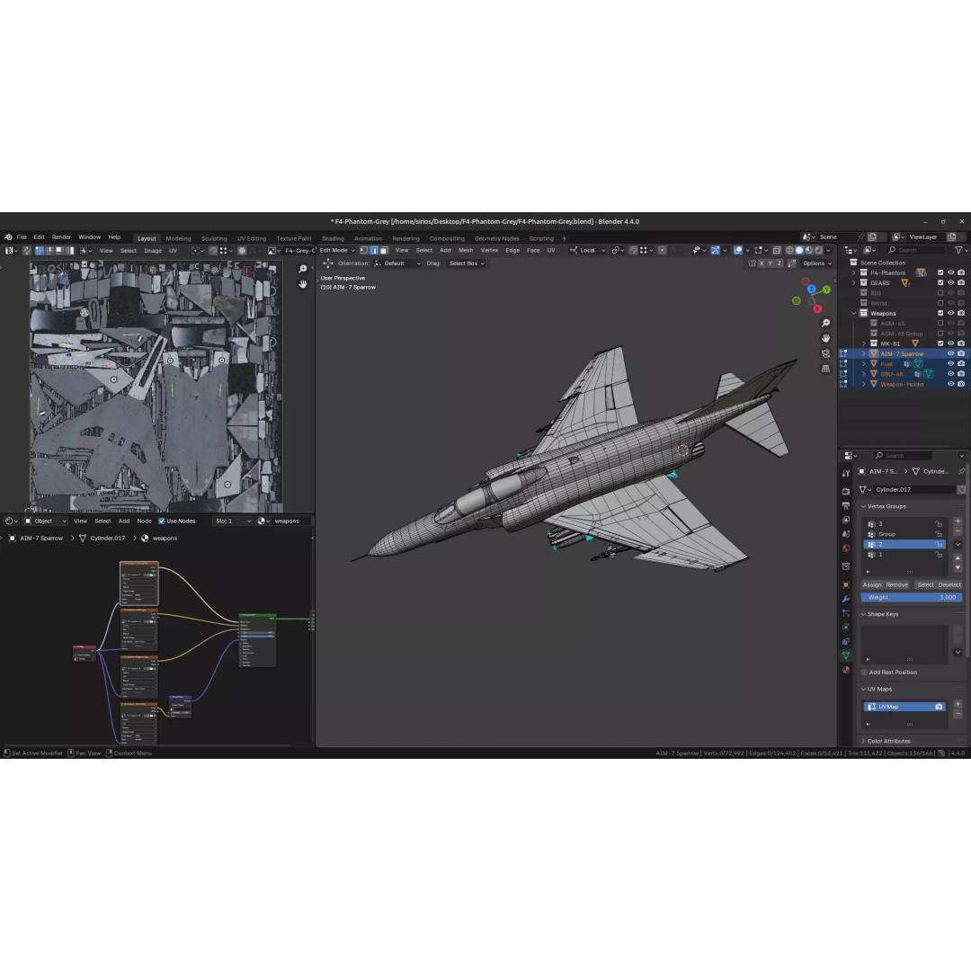
Task: Open Mesh menu in viewport header
Action: [x=466, y=250]
